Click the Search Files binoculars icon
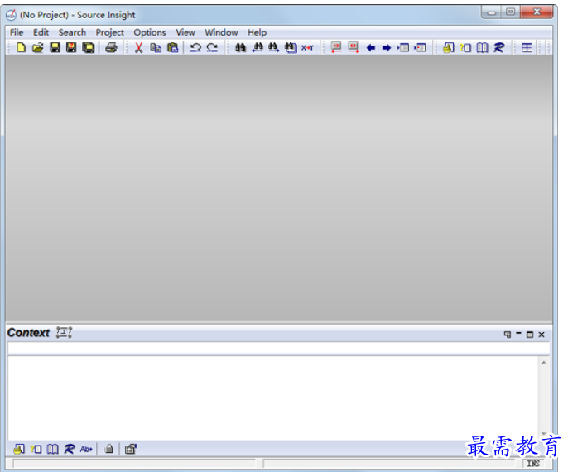This screenshot has width=568, height=472. 291,47
